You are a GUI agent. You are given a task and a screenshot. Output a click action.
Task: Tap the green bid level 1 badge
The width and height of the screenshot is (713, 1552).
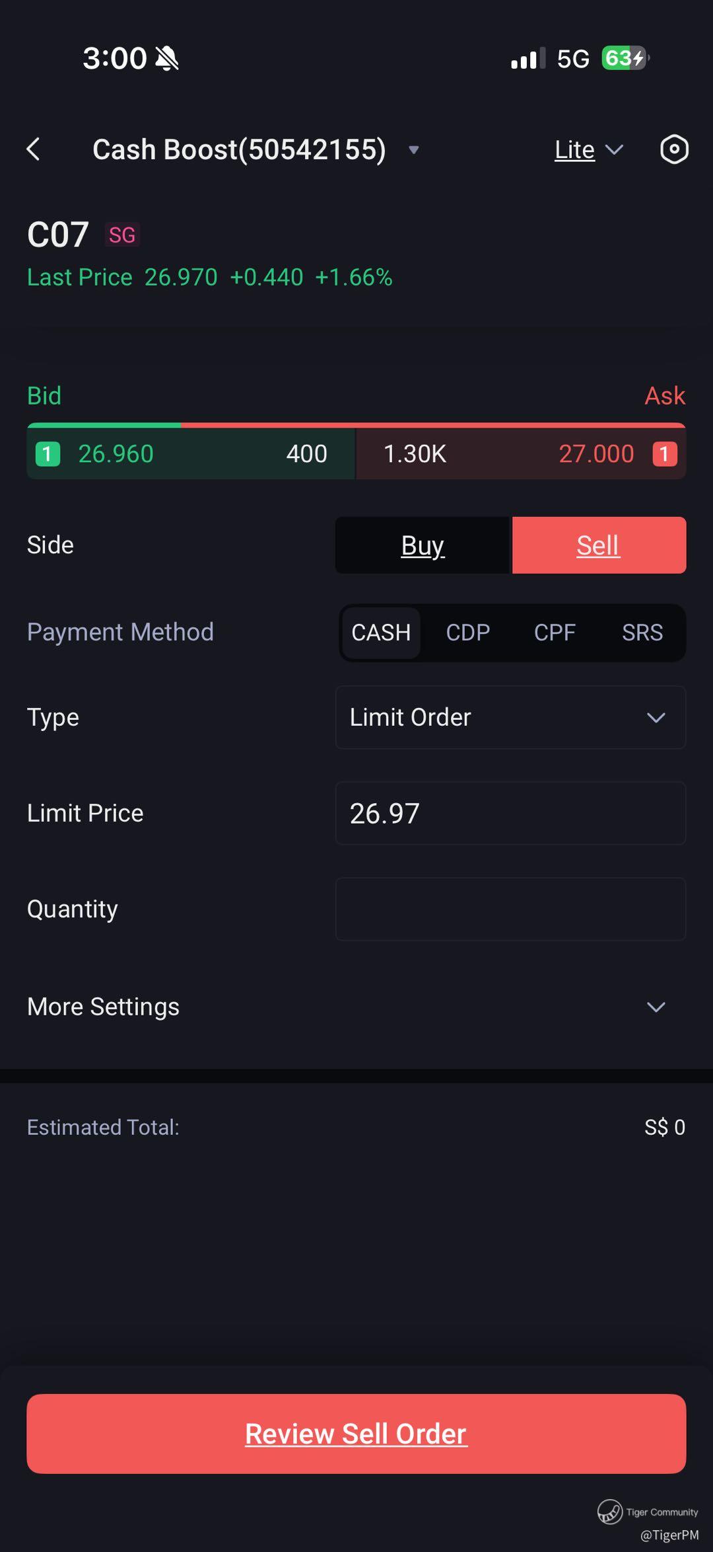pos(48,454)
